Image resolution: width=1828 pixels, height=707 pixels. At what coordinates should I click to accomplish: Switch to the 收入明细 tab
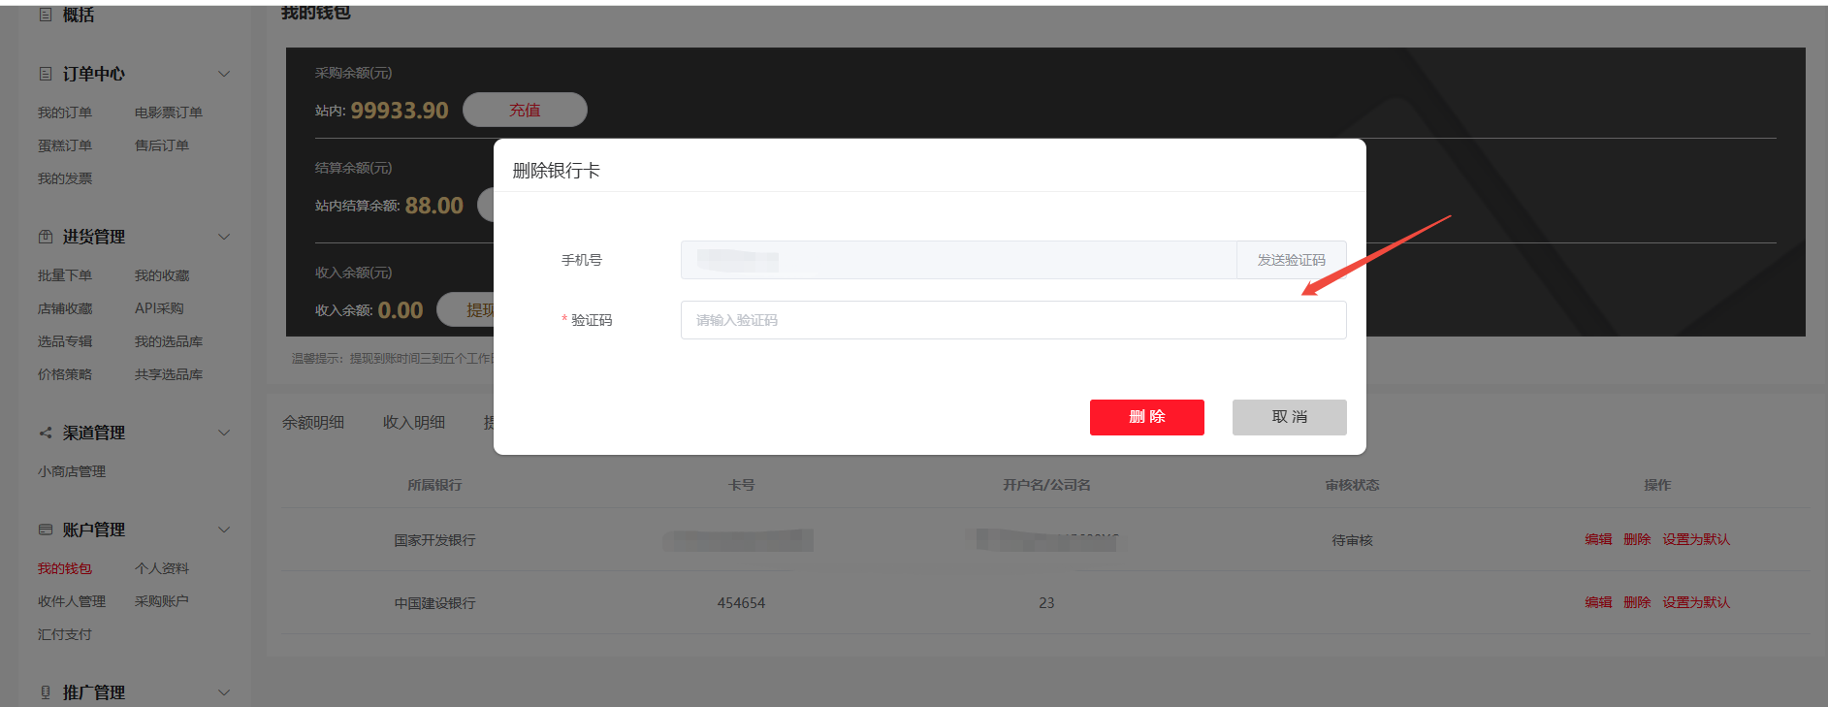[414, 423]
